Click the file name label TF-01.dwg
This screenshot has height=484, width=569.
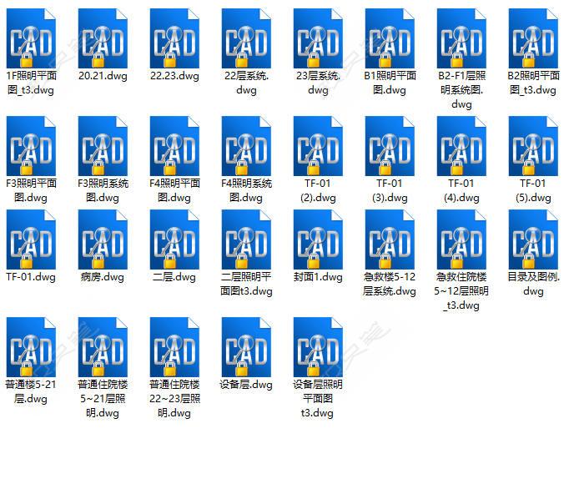coord(31,277)
